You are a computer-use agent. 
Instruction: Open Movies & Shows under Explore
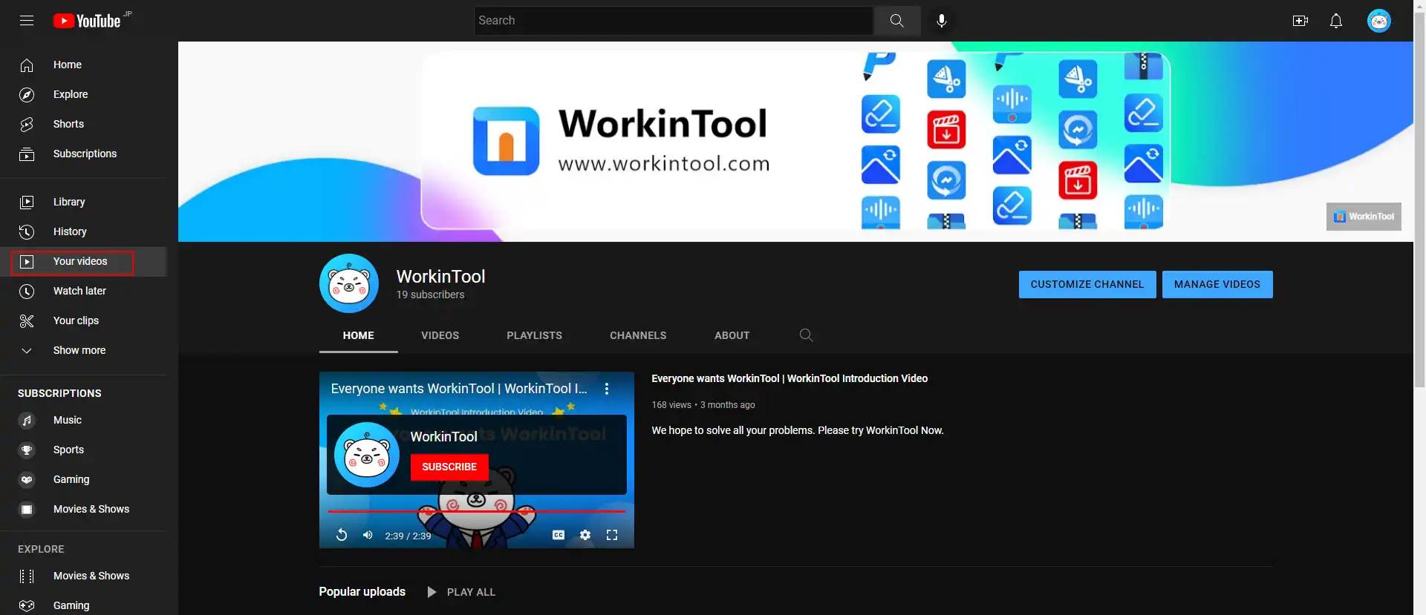tap(83, 576)
